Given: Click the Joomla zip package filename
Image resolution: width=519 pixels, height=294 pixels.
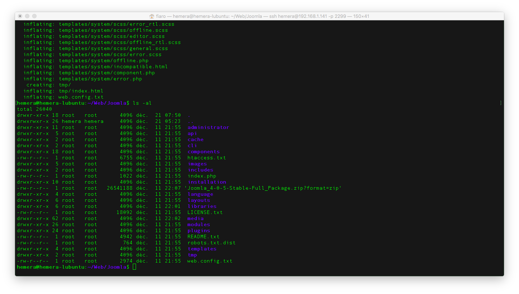Looking at the screenshot, I should coord(263,188).
